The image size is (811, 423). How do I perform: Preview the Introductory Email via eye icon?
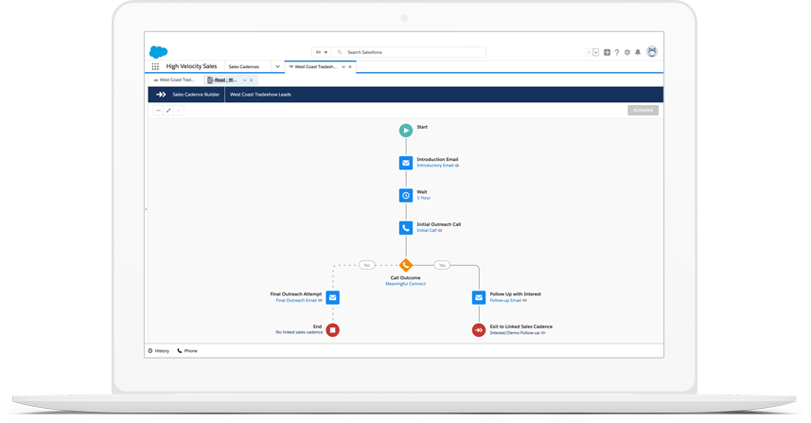457,166
